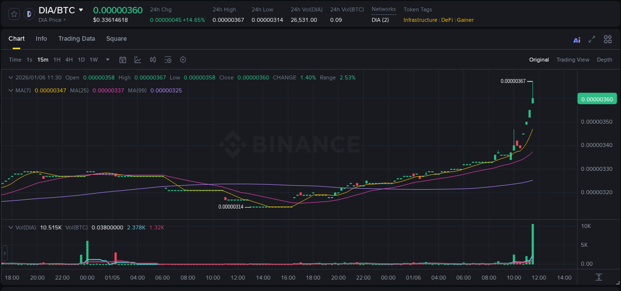The width and height of the screenshot is (621, 291).
Task: Click the DIA coin logo badge
Action: (28, 13)
